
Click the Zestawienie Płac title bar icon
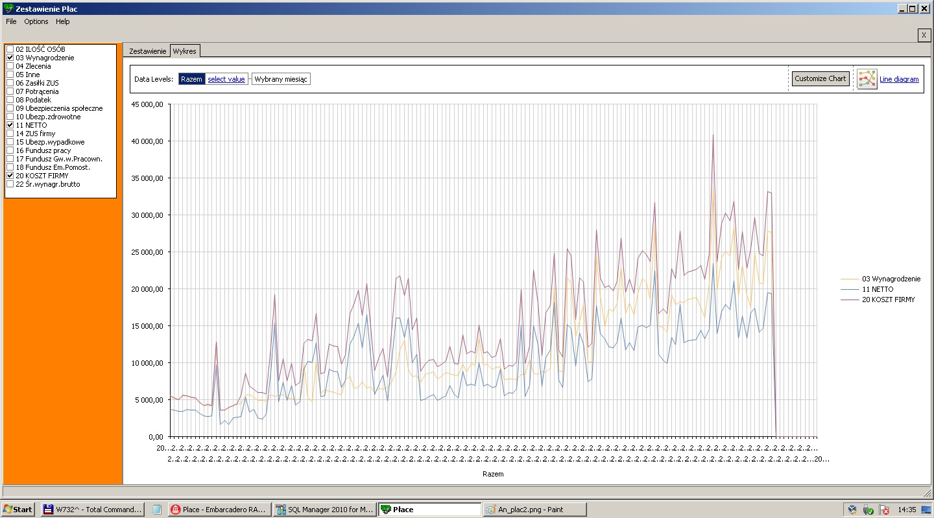click(x=8, y=8)
